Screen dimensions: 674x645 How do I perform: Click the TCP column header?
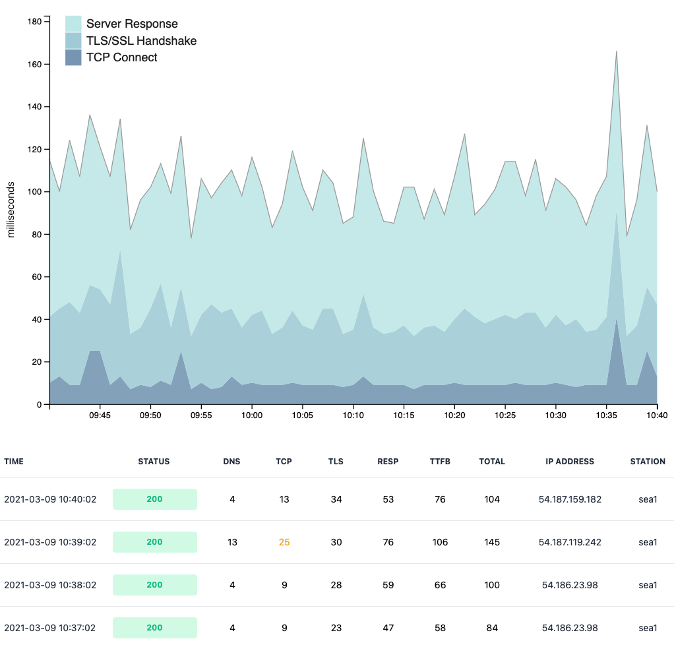pos(284,462)
